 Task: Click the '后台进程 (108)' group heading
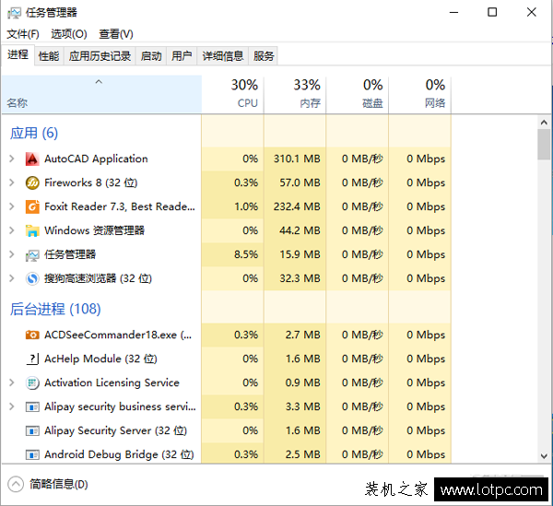click(55, 309)
